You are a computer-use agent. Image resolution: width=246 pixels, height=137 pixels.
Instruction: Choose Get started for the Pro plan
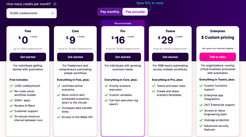(x=123, y=57)
